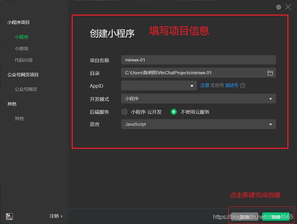Click the 注册 link
This screenshot has height=224, width=297.
tap(205, 86)
